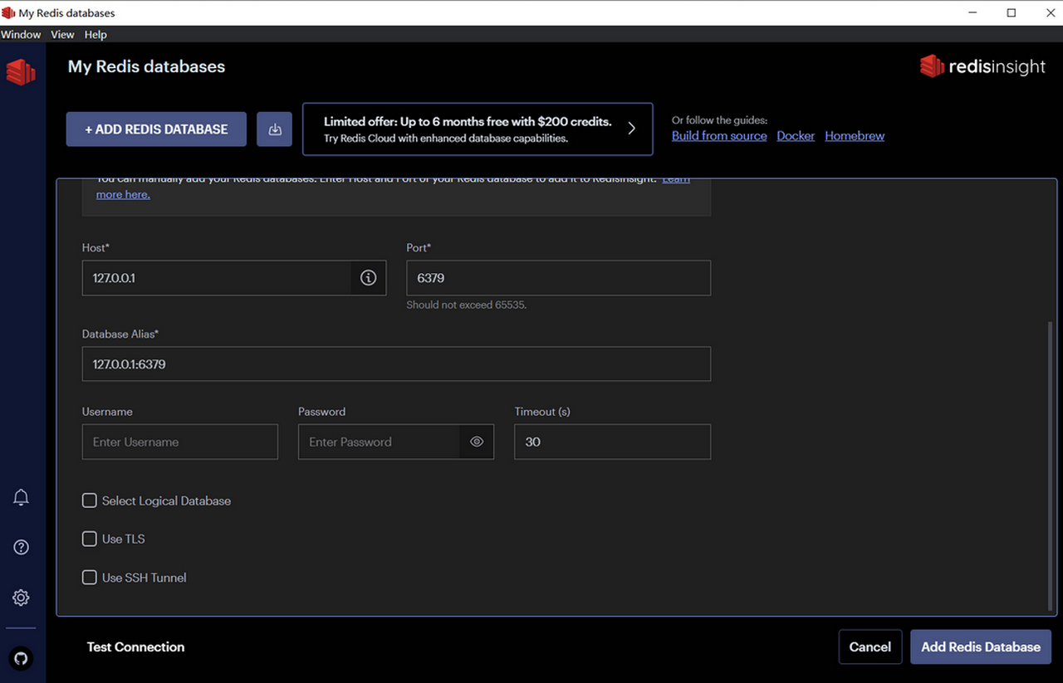Screen dimensions: 1063x683
Task: Click the import database icon button
Action: 274,129
